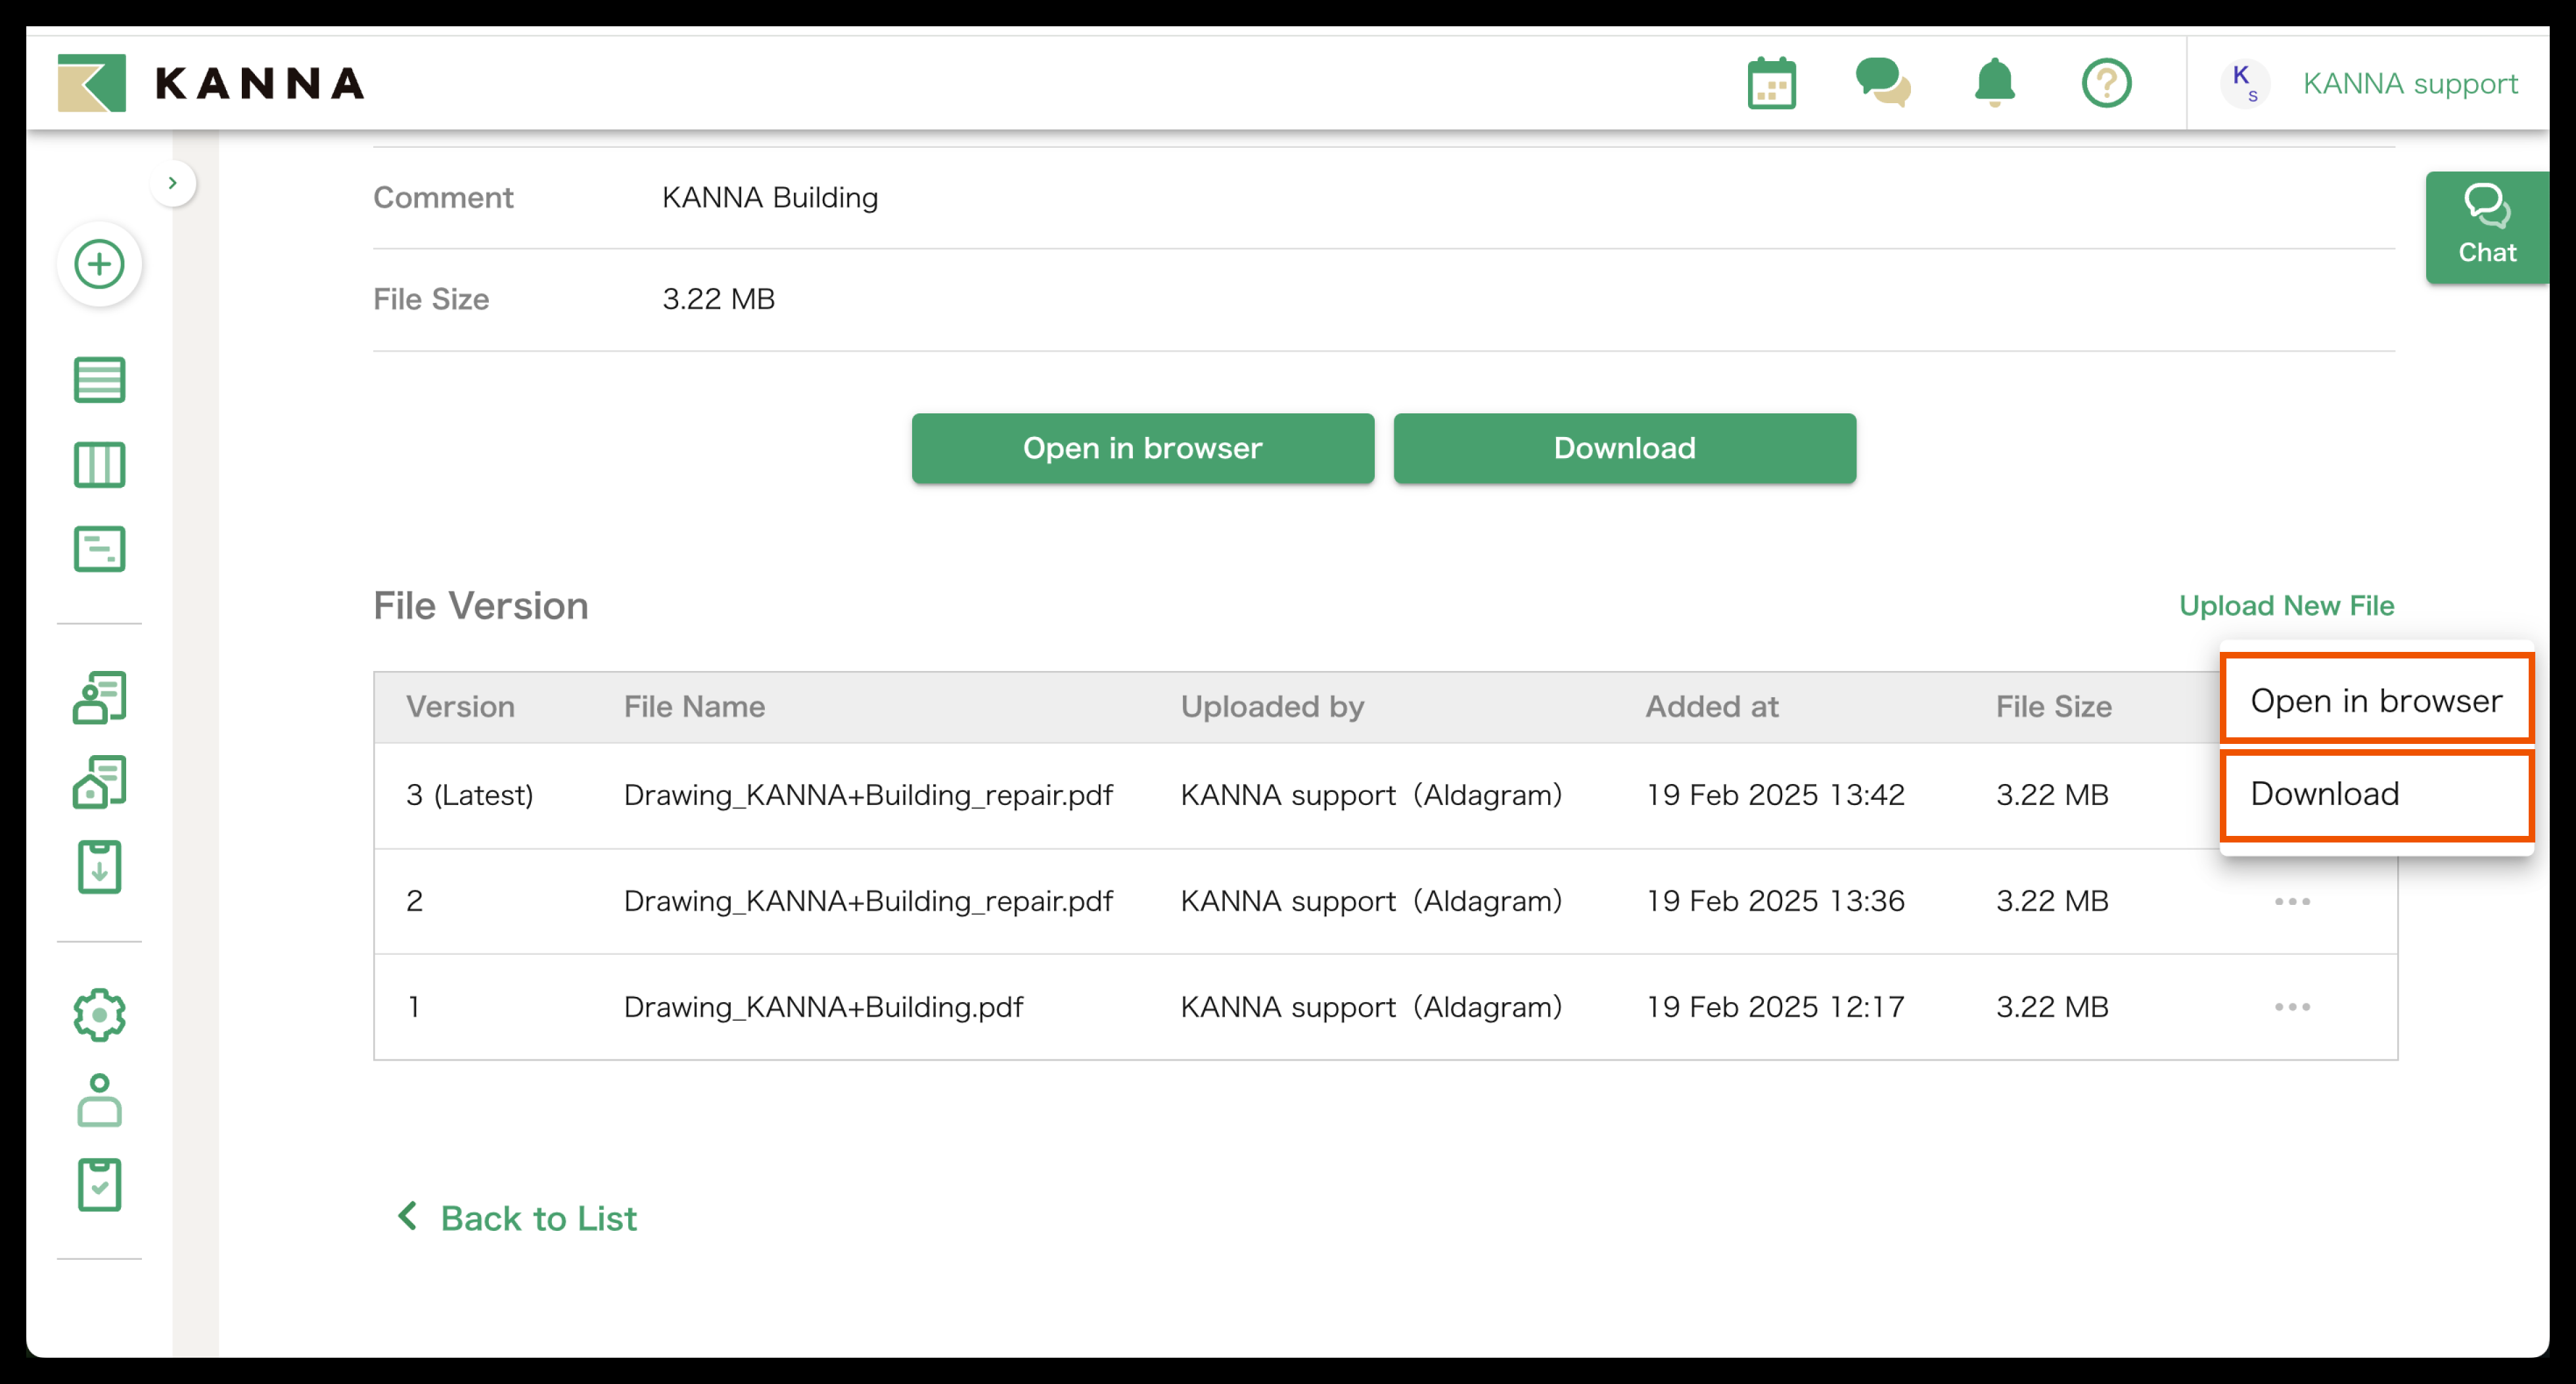Open the three-dot menu for version 1
The image size is (2576, 1384).
[x=2291, y=1006]
